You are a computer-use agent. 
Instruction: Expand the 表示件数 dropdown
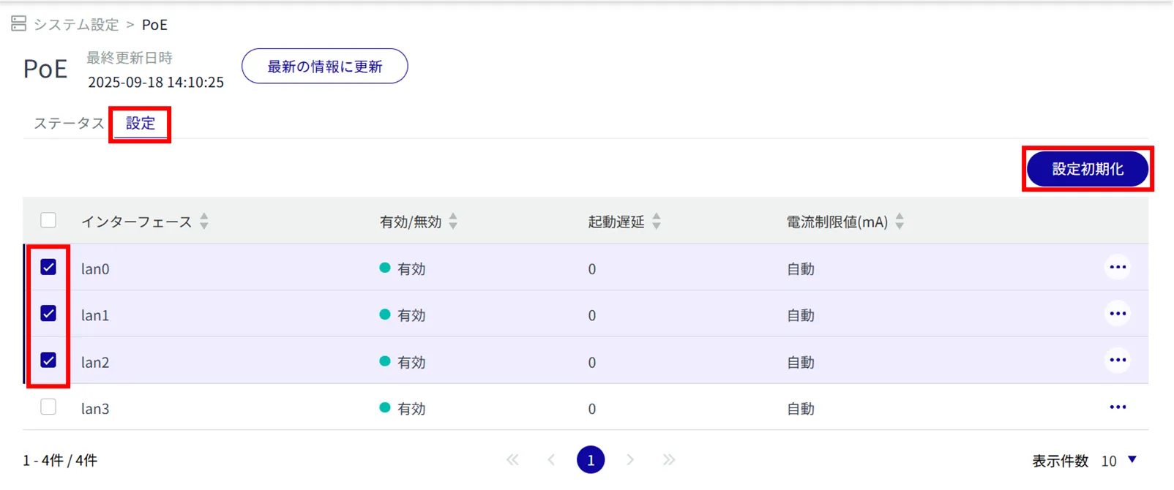click(1132, 460)
